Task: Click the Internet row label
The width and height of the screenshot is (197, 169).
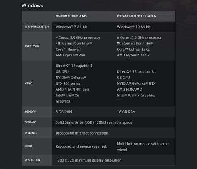Action: coord(31,133)
